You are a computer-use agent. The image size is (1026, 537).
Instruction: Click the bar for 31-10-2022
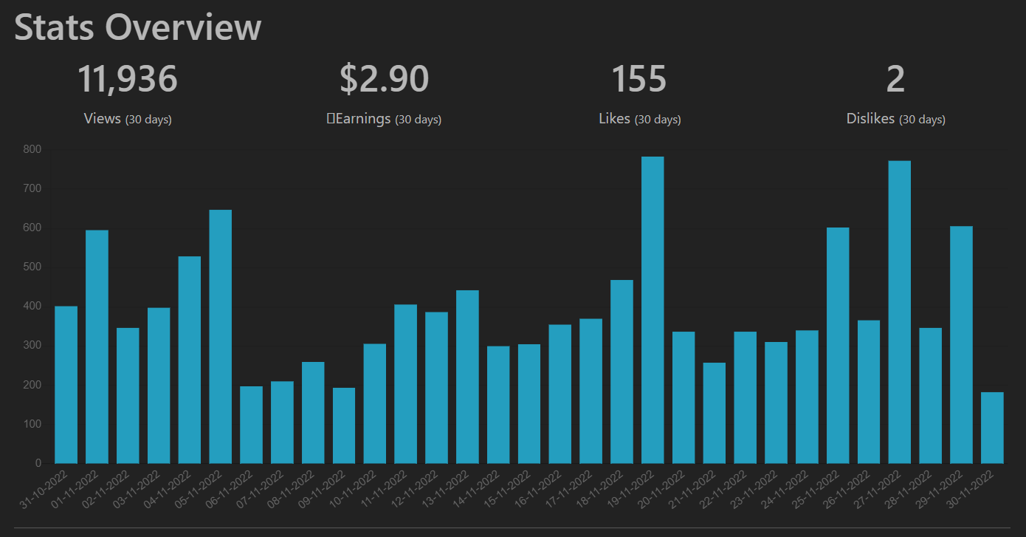pos(66,385)
